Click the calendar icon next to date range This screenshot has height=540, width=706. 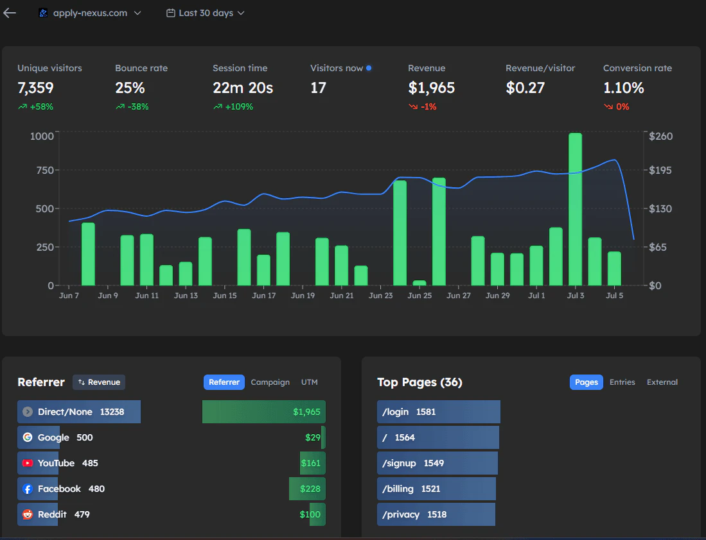tap(170, 12)
